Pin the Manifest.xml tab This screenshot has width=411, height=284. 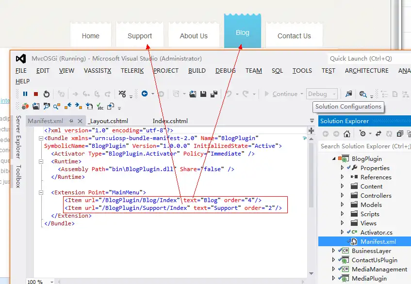[x=71, y=121]
